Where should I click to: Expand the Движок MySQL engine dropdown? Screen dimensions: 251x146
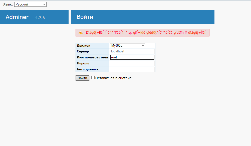[x=128, y=45]
